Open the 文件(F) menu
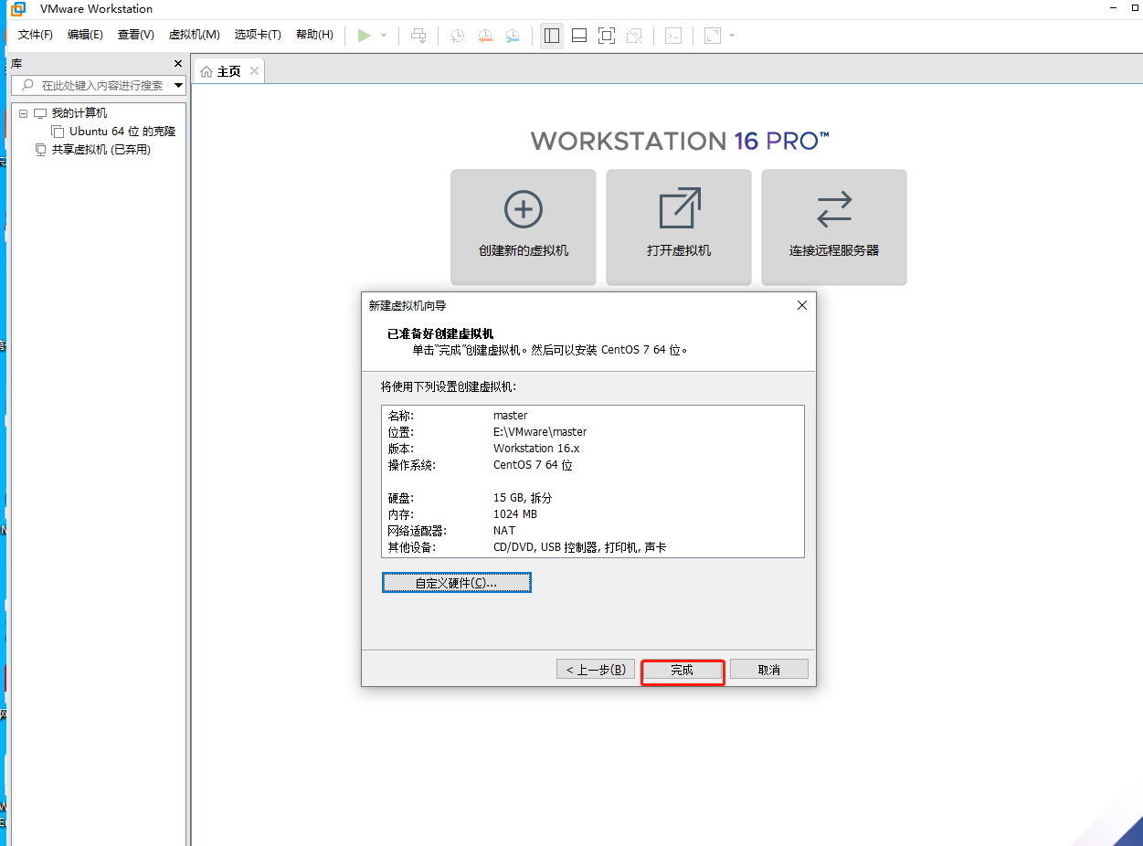This screenshot has height=846, width=1143. tap(36, 35)
